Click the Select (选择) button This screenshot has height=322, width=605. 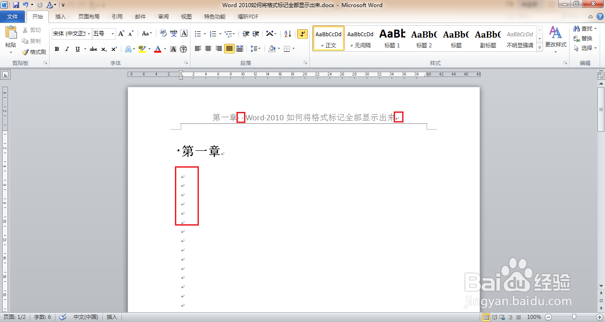tap(585, 48)
